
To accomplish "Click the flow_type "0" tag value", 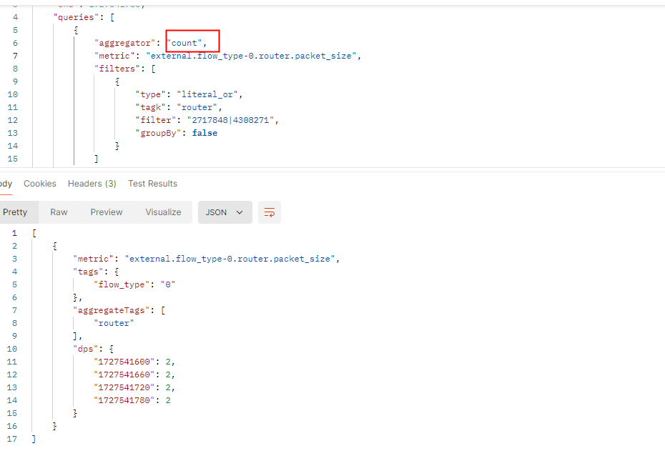I will pos(168,284).
